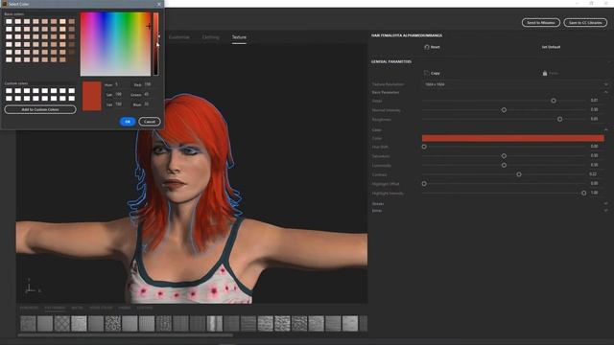
Task: Collapse the General Parameters section
Action: (608, 61)
